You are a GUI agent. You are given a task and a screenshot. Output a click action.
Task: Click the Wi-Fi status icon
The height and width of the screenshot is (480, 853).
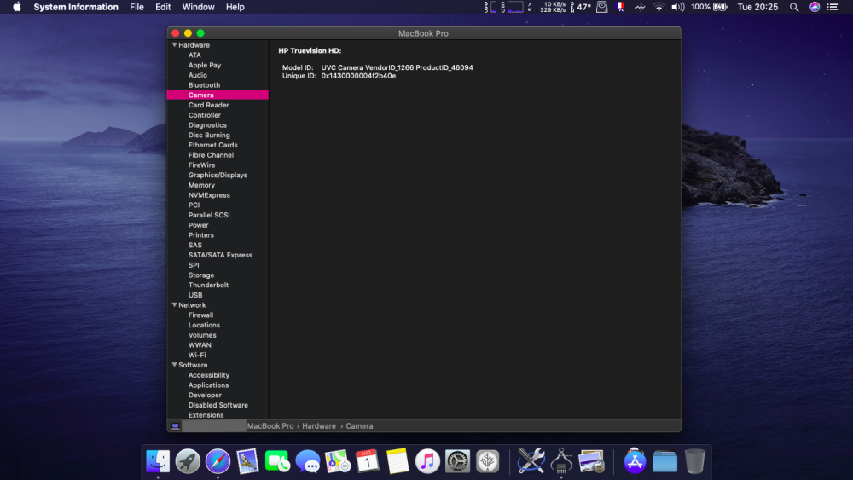pyautogui.click(x=659, y=7)
